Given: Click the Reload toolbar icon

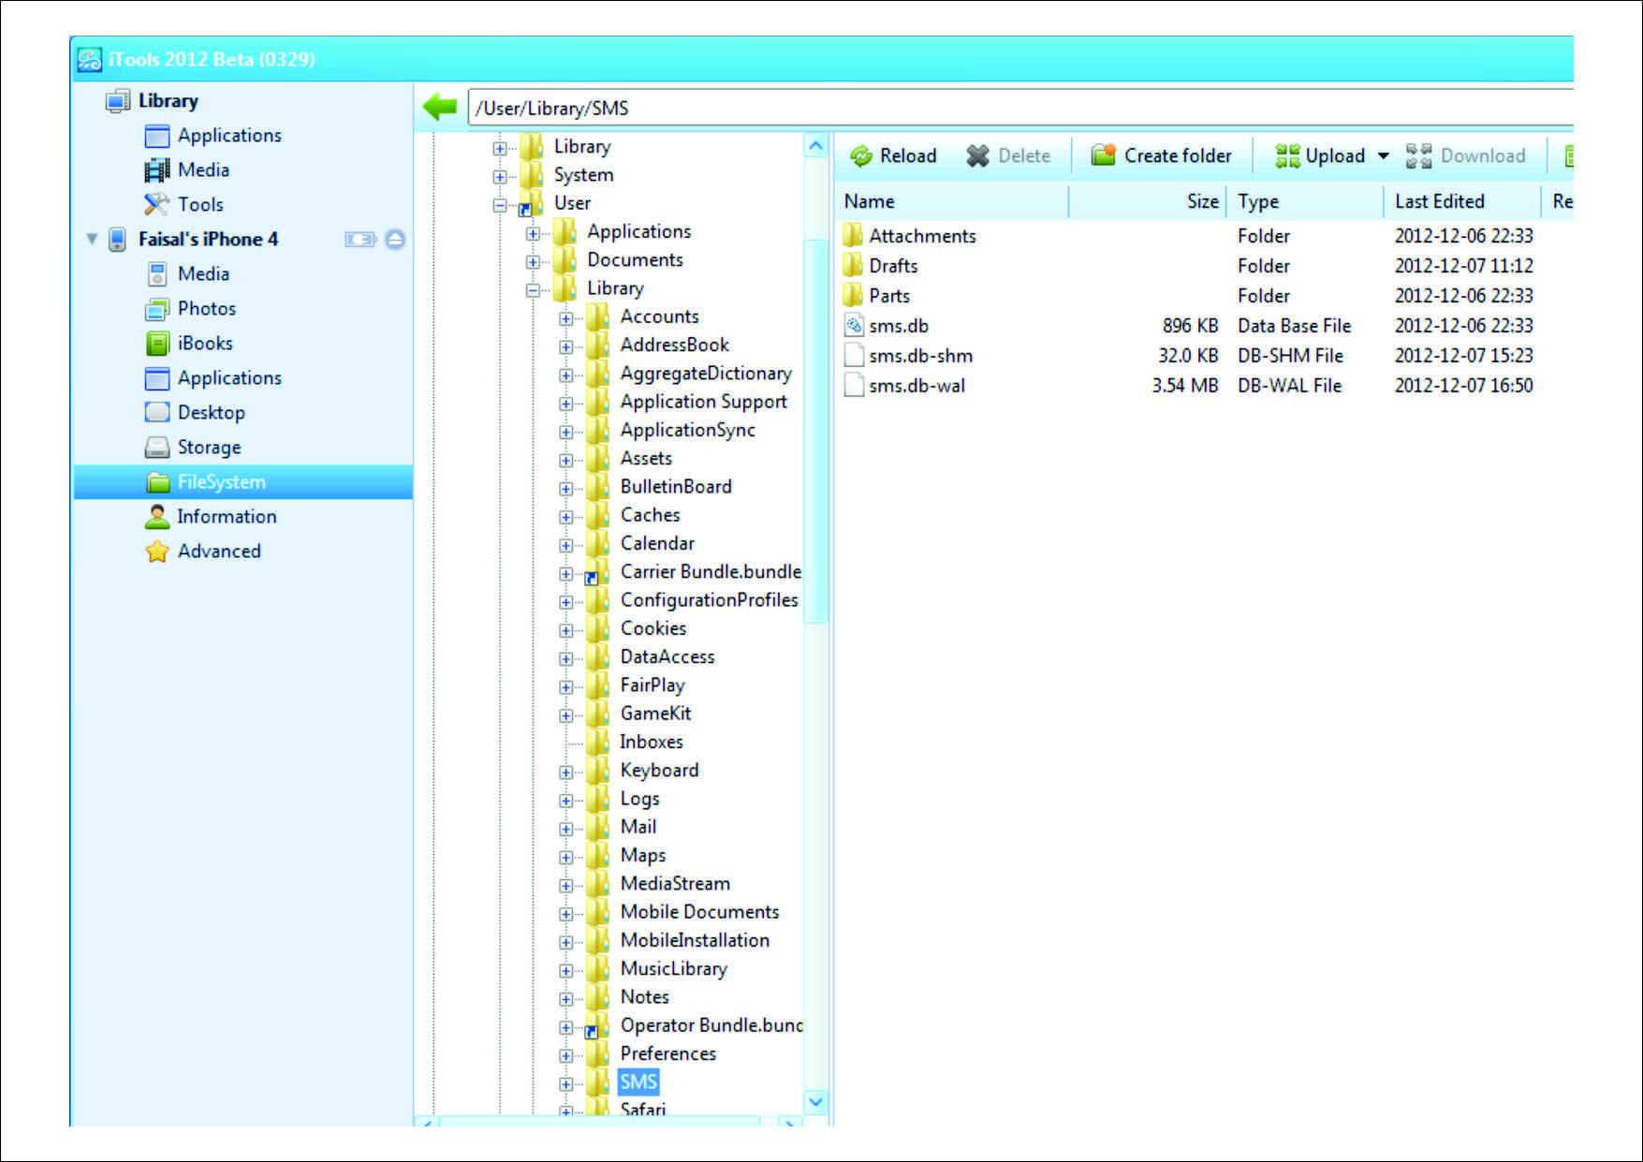Looking at the screenshot, I should [x=860, y=156].
